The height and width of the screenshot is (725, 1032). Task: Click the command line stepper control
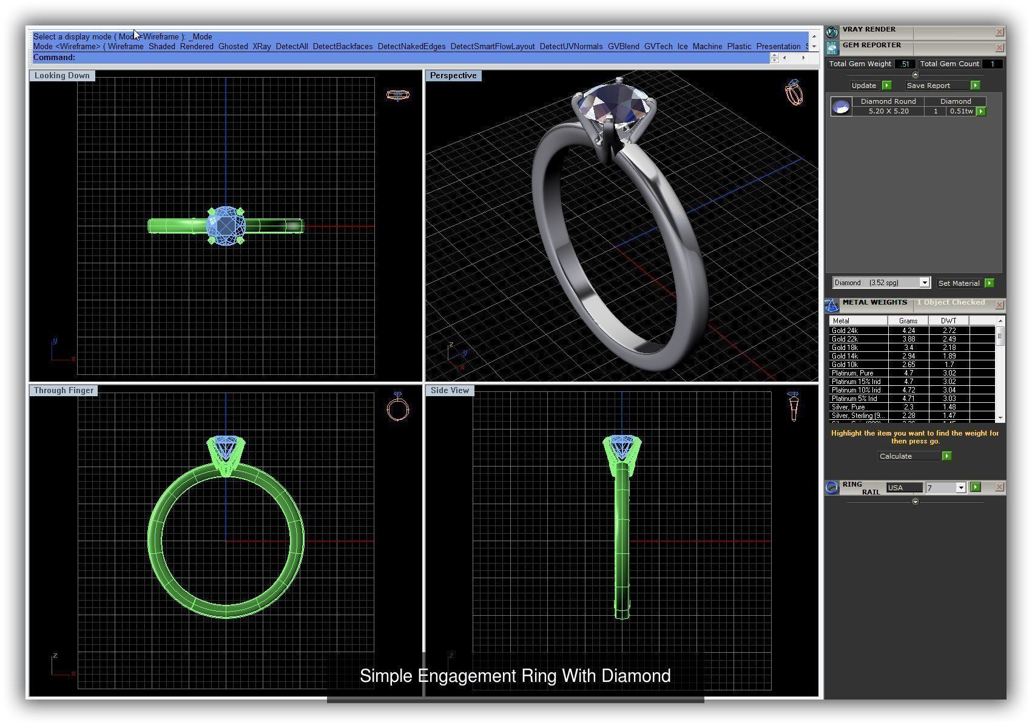pos(774,58)
